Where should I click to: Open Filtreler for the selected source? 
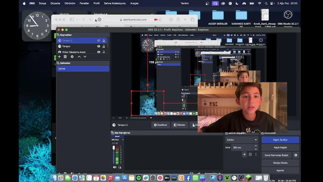pos(179,125)
